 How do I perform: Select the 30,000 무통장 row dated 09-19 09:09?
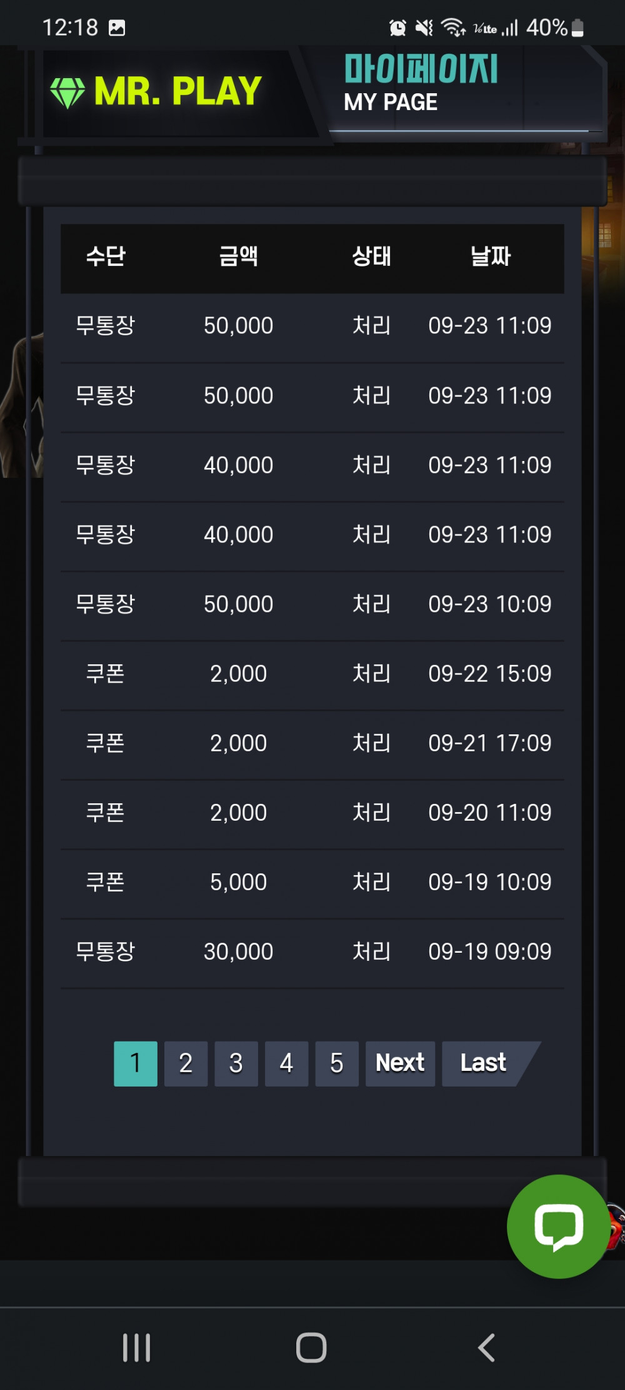[312, 952]
